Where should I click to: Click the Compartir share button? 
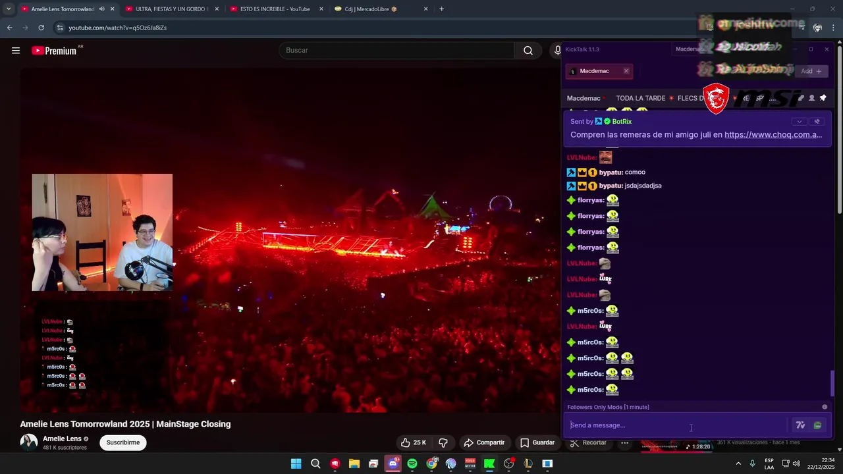(484, 442)
